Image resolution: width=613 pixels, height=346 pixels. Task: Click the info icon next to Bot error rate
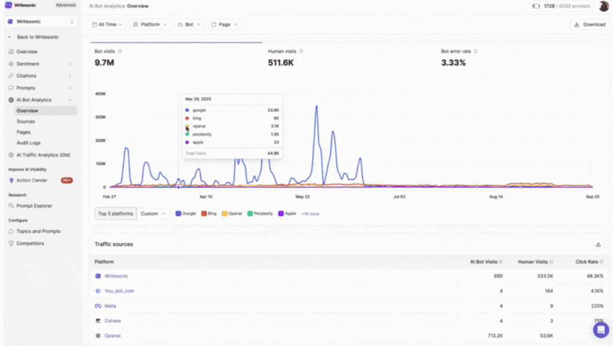pos(475,51)
